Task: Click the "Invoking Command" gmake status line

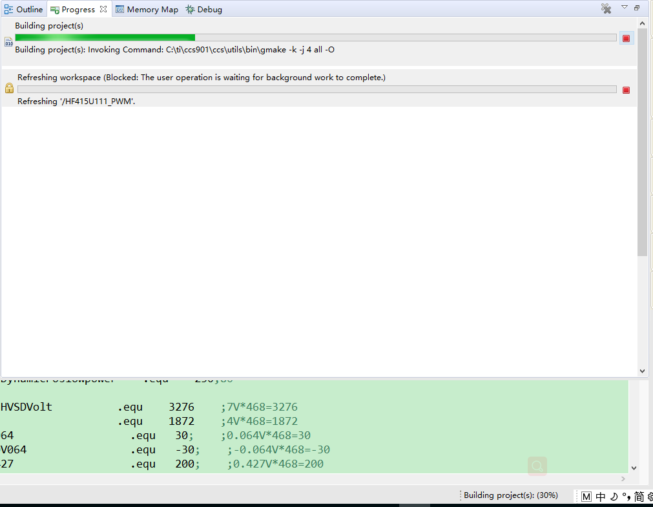Action: [x=175, y=50]
